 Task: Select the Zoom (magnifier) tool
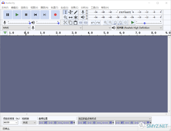[65, 17]
